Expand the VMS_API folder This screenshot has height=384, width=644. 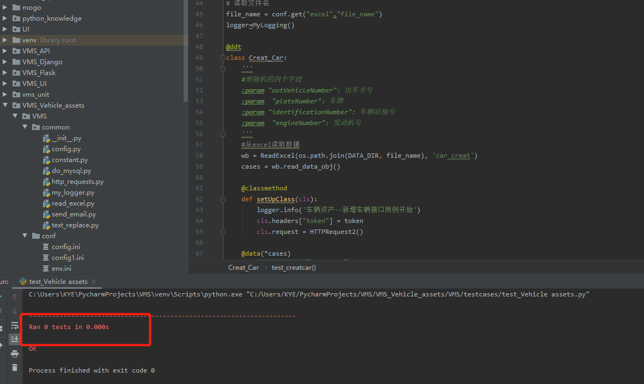[5, 51]
